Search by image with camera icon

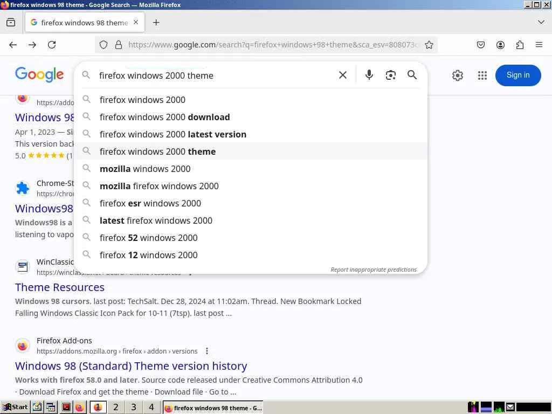tap(390, 75)
